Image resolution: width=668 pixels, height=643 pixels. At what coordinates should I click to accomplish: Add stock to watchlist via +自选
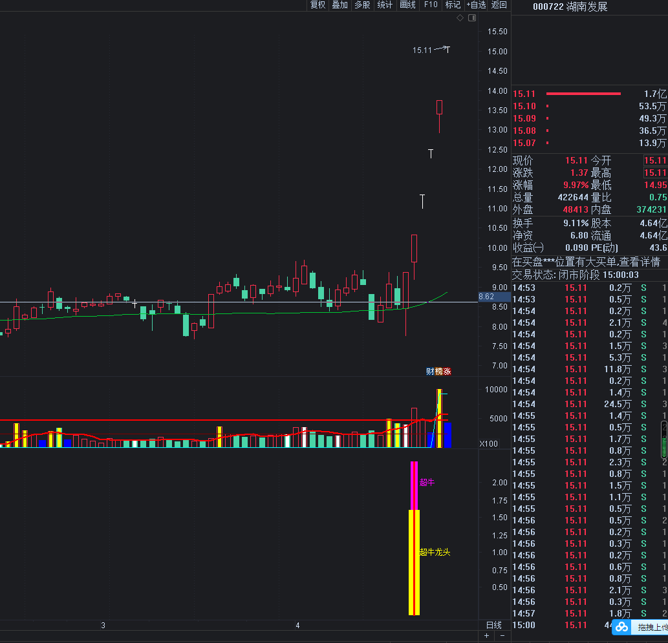click(x=477, y=5)
